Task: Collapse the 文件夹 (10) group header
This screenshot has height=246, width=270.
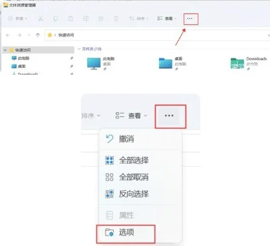Action: [79, 49]
